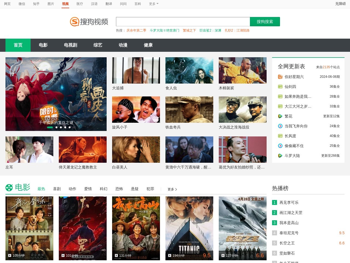Switch to the 电视剧 section tab
This screenshot has height=263, width=350.
point(70,45)
